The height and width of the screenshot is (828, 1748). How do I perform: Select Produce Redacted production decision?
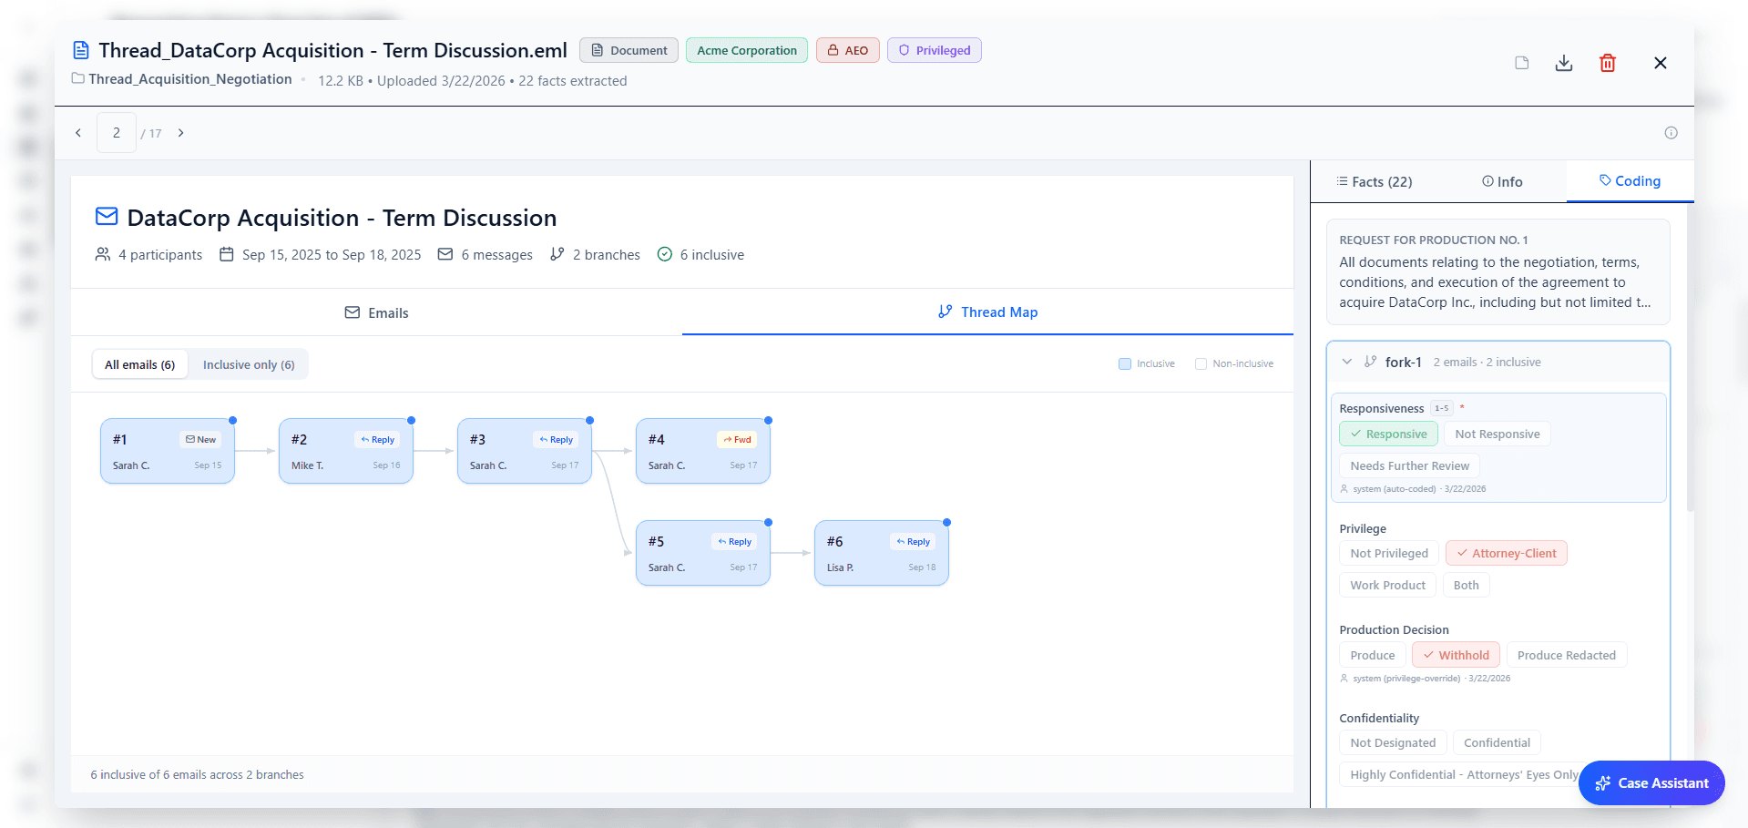point(1567,655)
